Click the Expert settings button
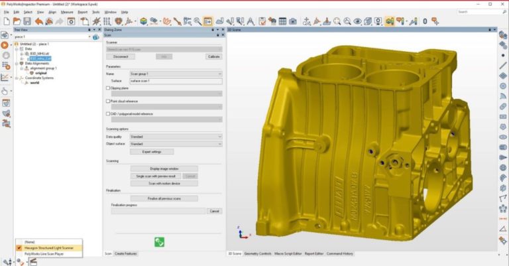Image resolution: width=509 pixels, height=266 pixels. (152, 152)
